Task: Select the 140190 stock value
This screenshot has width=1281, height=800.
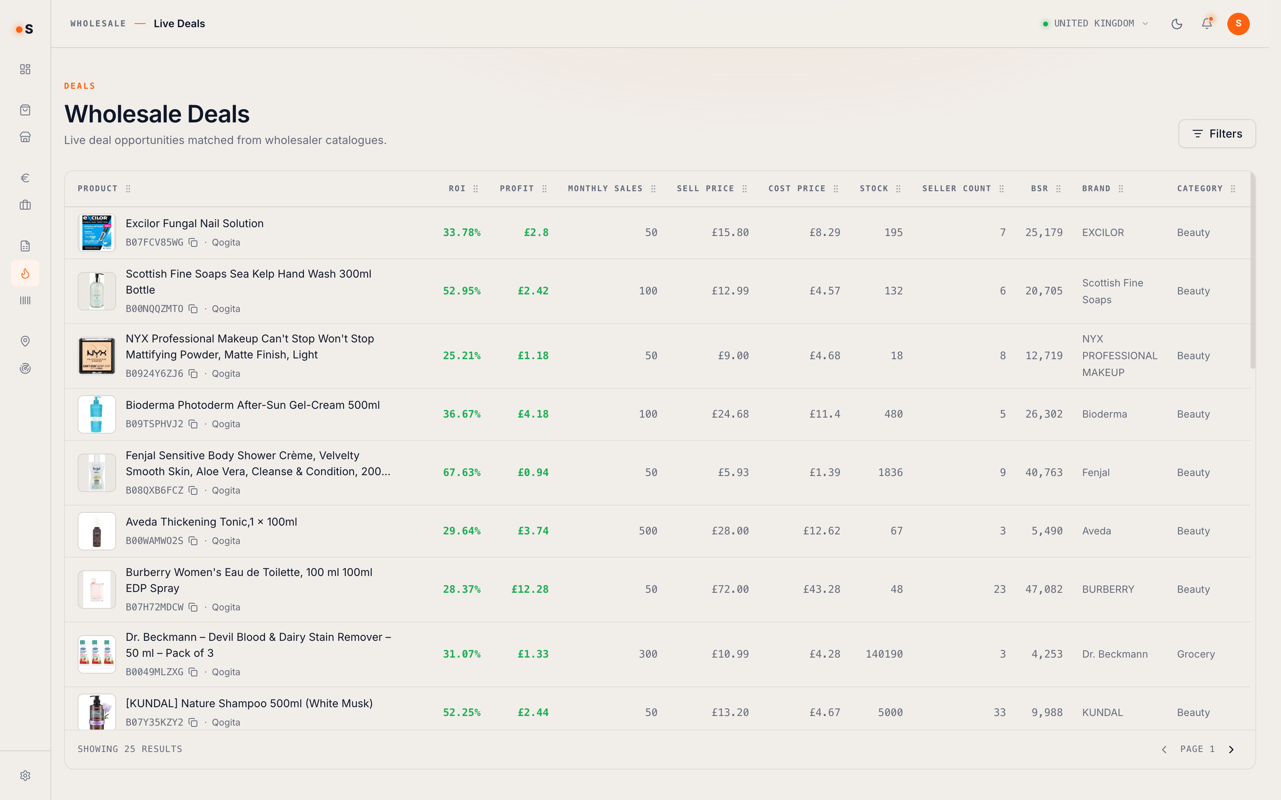Action: click(x=884, y=654)
